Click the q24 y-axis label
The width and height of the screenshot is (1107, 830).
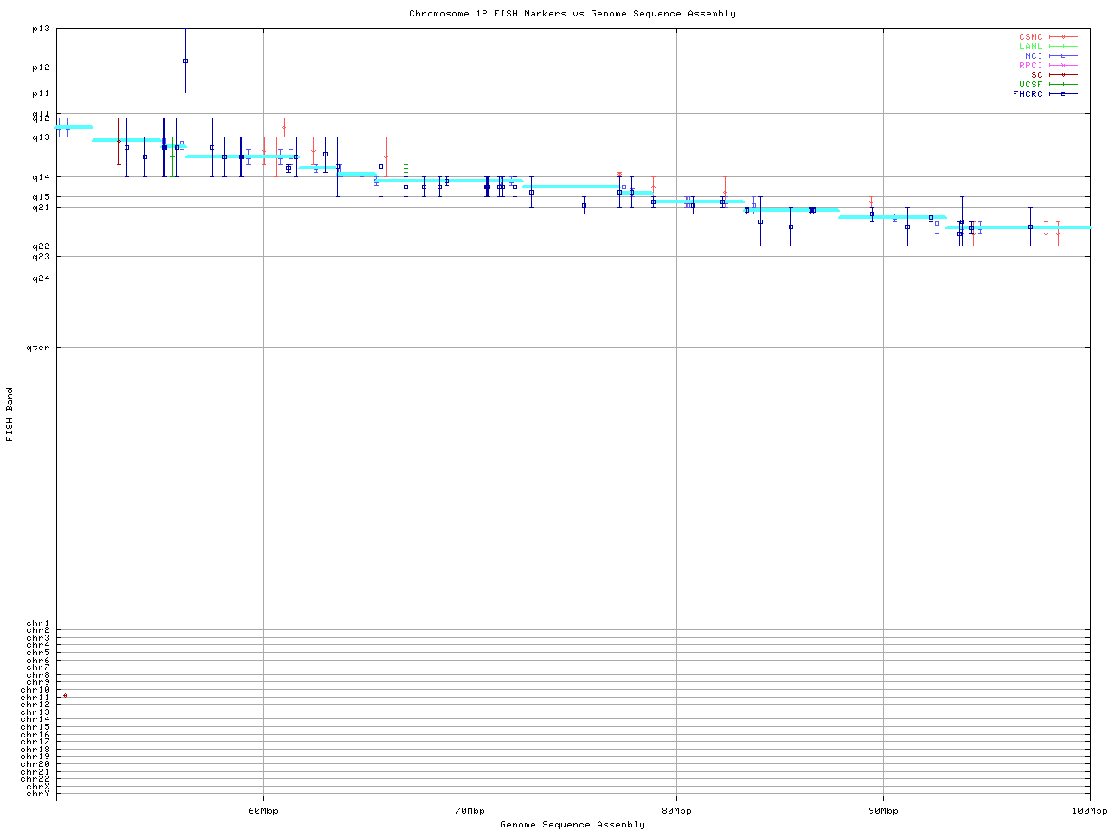pyautogui.click(x=42, y=278)
